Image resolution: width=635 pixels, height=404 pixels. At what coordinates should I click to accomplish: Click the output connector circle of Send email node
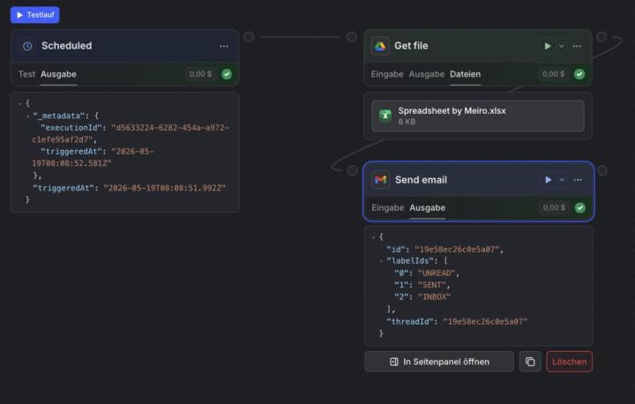[x=602, y=170]
